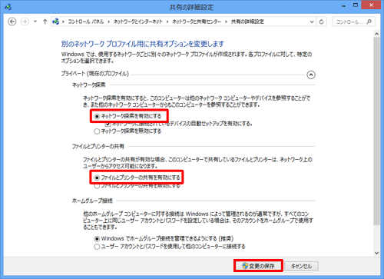Open recent locations dropdown arrow
384x279 pixels.
click(x=35, y=22)
